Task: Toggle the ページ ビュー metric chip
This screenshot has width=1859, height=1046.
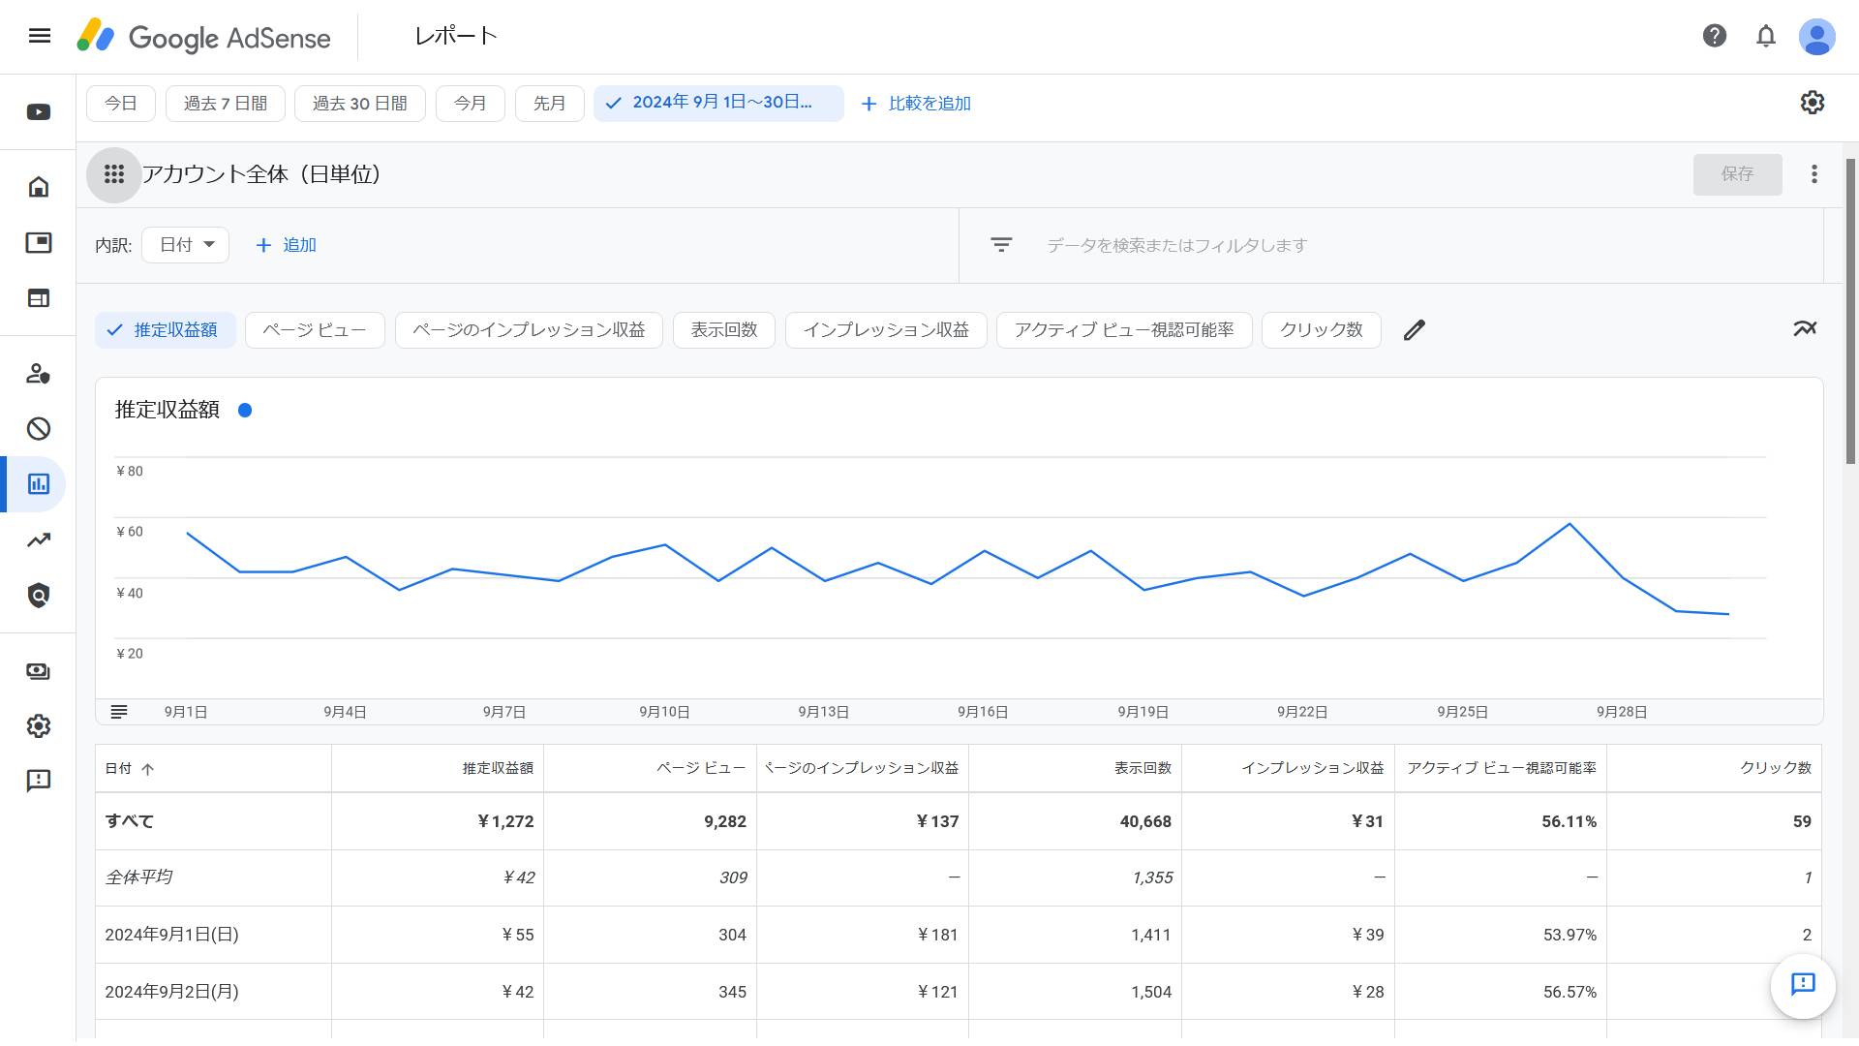Action: [315, 330]
